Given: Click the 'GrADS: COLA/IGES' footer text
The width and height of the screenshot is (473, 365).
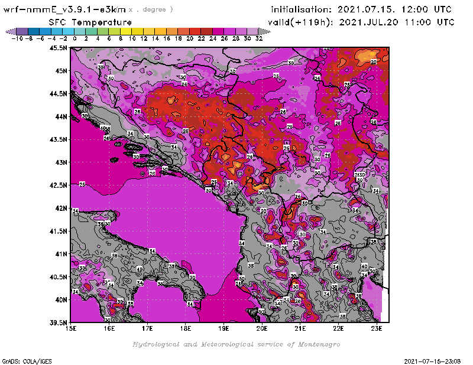Looking at the screenshot, I should [x=27, y=361].
